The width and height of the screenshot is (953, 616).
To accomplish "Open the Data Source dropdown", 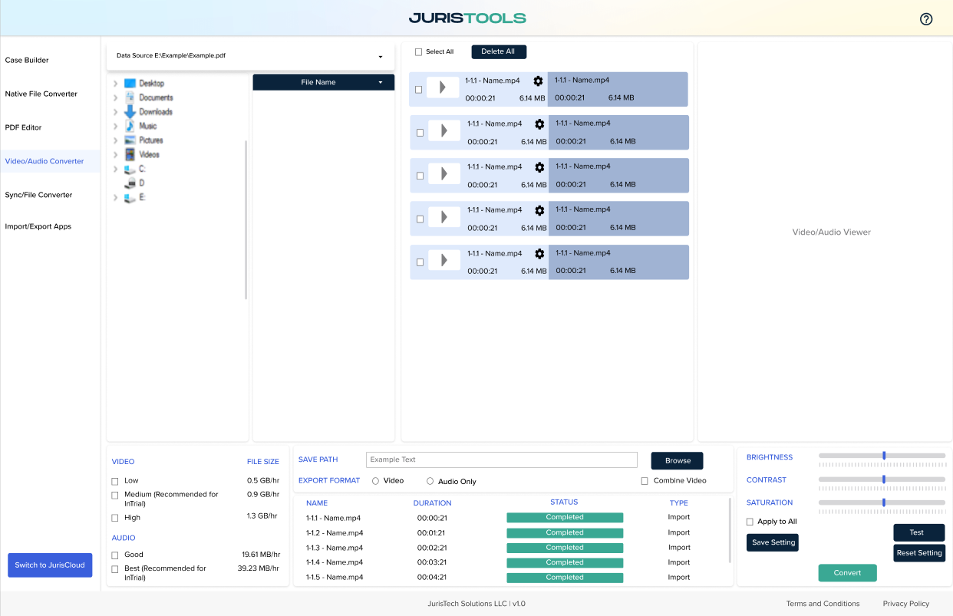I will point(380,57).
